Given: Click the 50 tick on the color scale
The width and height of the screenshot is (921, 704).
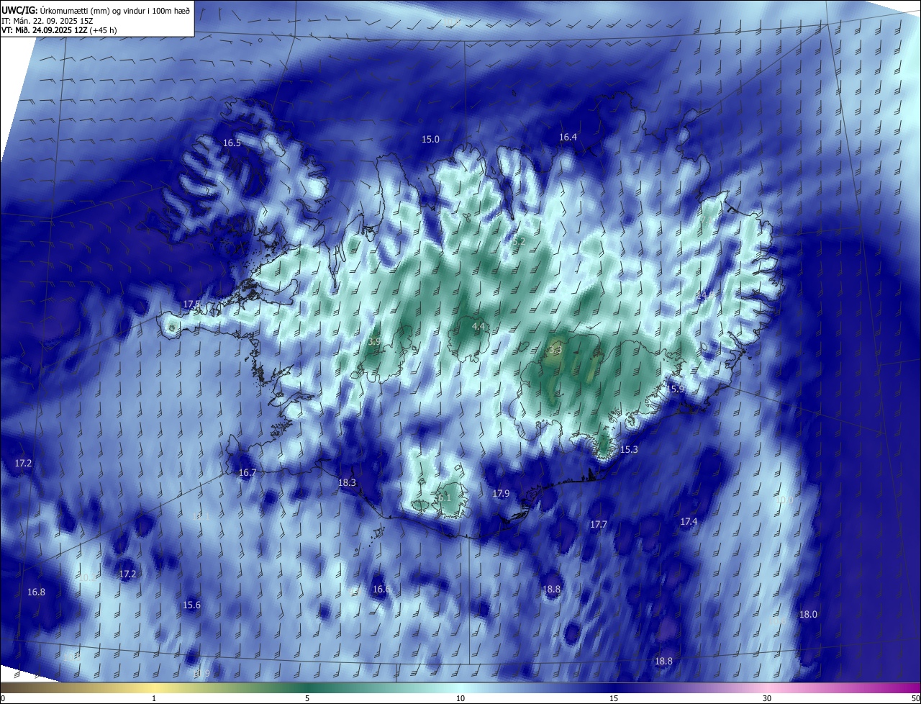Looking at the screenshot, I should point(915,698).
